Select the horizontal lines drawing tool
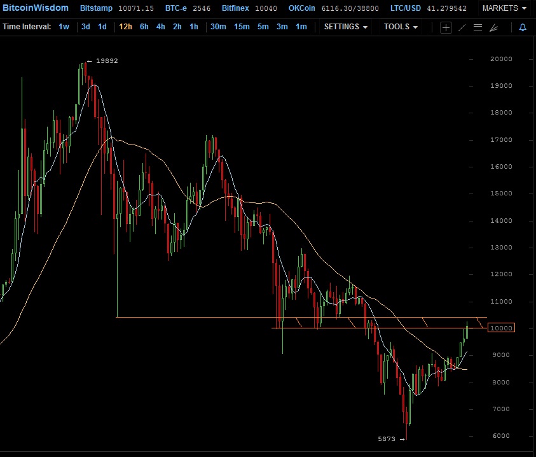The width and height of the screenshot is (536, 457). tap(478, 28)
